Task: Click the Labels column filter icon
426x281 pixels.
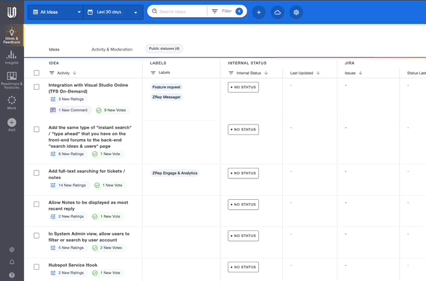Action: tap(153, 73)
